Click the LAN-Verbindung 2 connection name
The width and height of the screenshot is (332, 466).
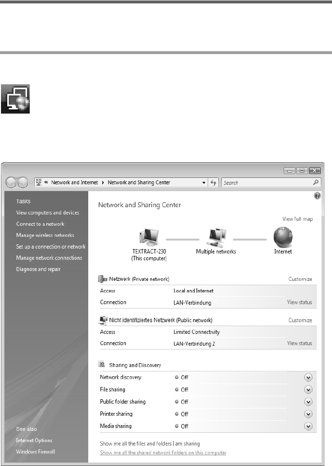[x=194, y=344]
